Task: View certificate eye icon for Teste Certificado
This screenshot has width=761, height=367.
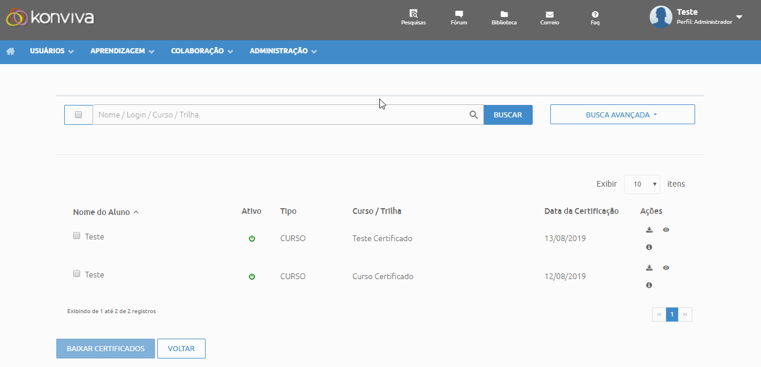Action: tap(666, 230)
